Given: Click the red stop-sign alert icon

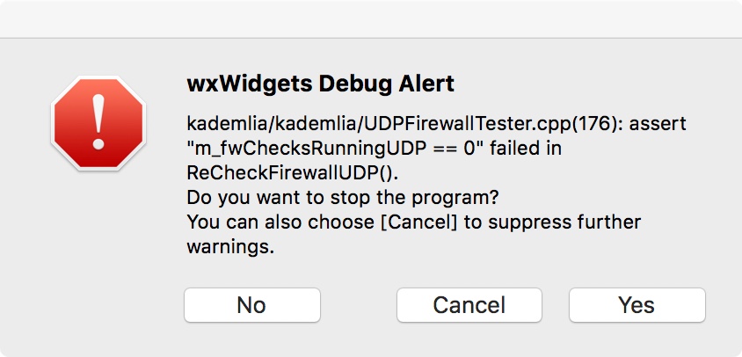Looking at the screenshot, I should 97,123.
